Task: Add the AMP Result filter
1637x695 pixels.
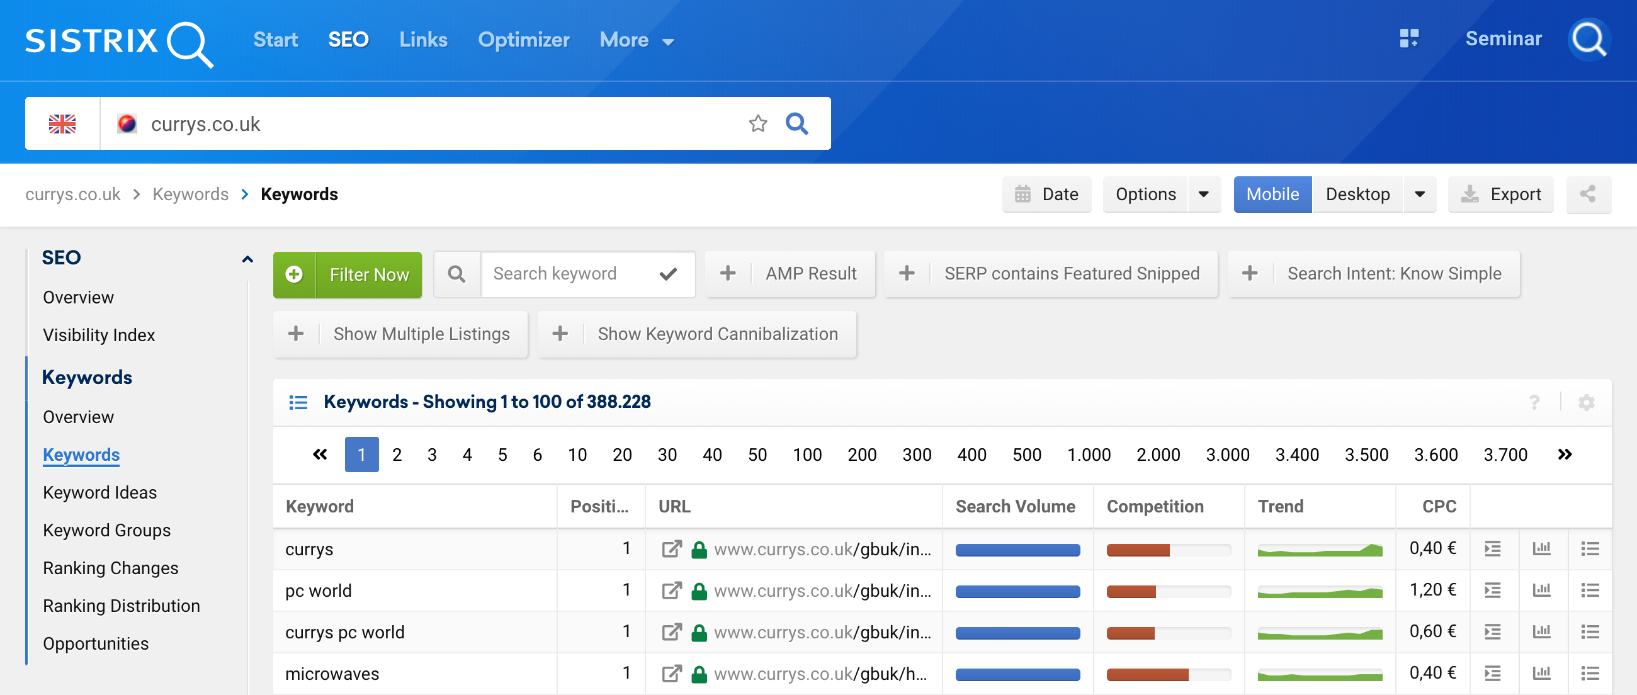Action: pos(790,274)
